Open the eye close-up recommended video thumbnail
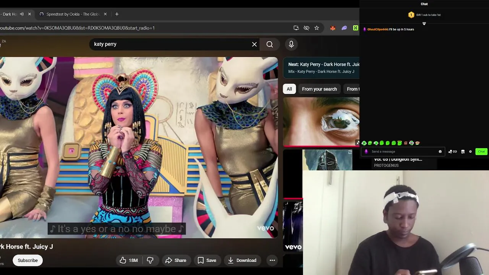This screenshot has width=489, height=275. click(x=321, y=121)
